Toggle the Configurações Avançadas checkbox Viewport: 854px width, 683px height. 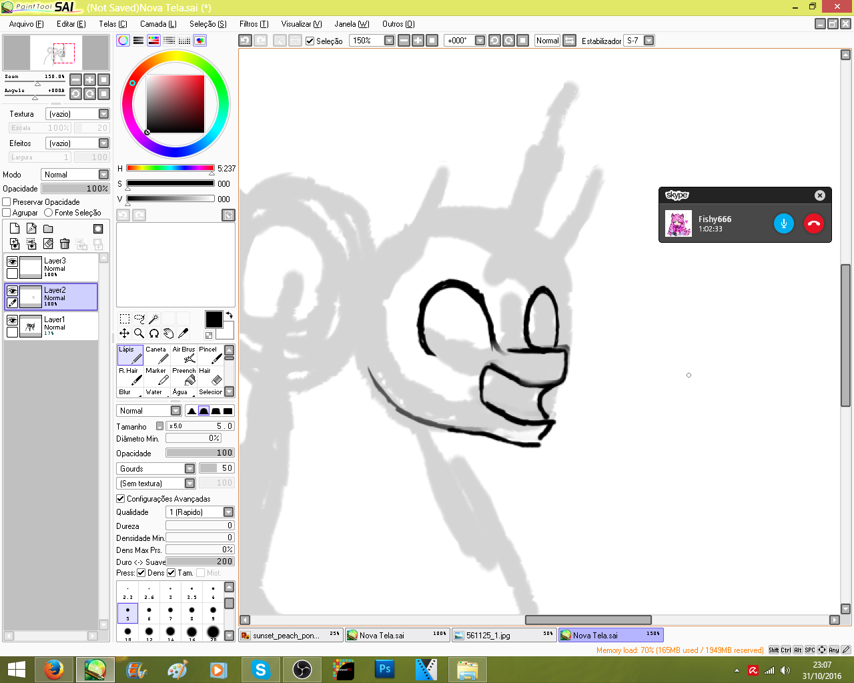pyautogui.click(x=121, y=498)
